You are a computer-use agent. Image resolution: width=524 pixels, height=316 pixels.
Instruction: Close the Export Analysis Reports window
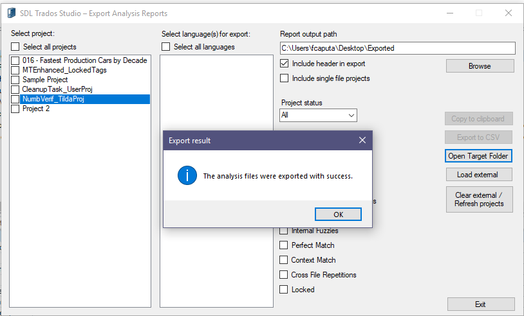click(x=509, y=13)
